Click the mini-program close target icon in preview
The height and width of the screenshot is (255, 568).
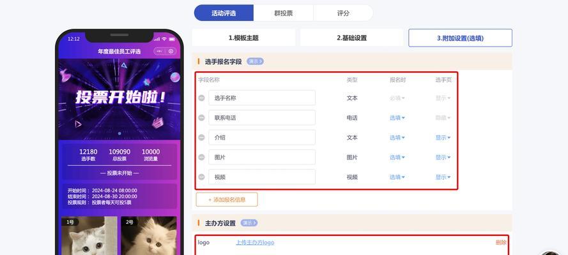point(171,51)
